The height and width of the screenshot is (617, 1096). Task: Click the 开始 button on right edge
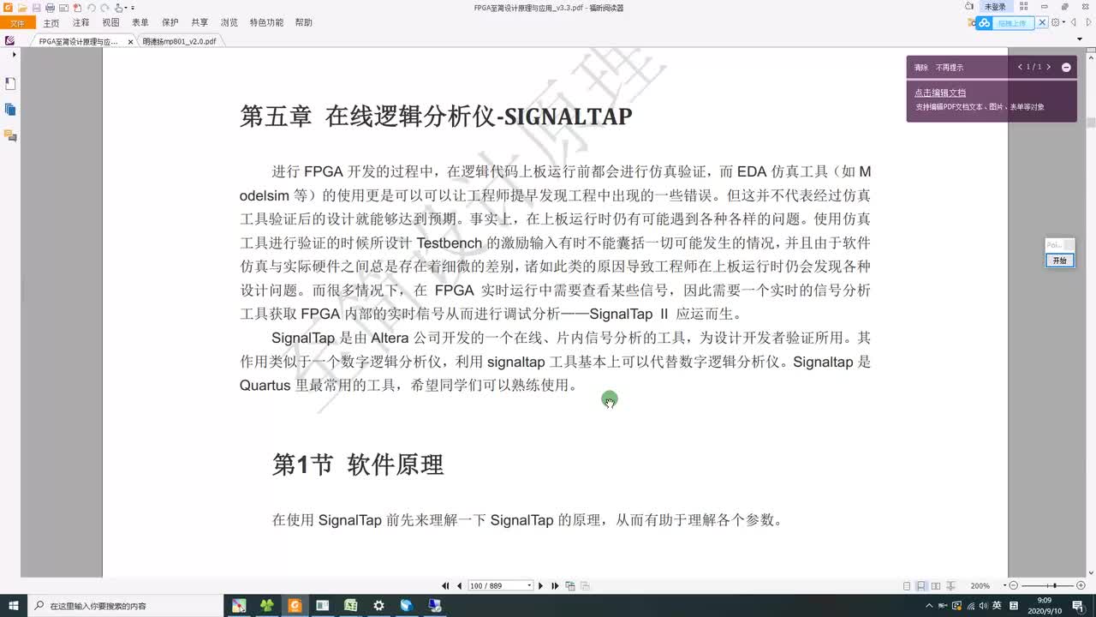[x=1059, y=260]
